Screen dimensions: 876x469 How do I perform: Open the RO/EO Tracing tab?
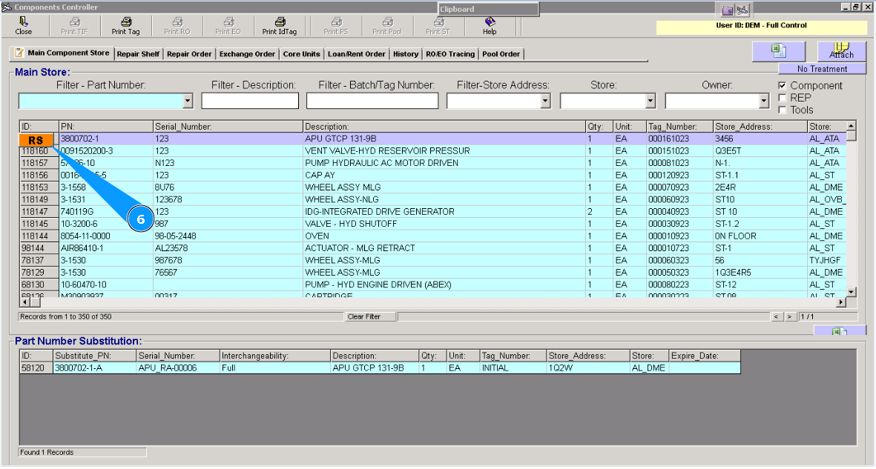450,54
